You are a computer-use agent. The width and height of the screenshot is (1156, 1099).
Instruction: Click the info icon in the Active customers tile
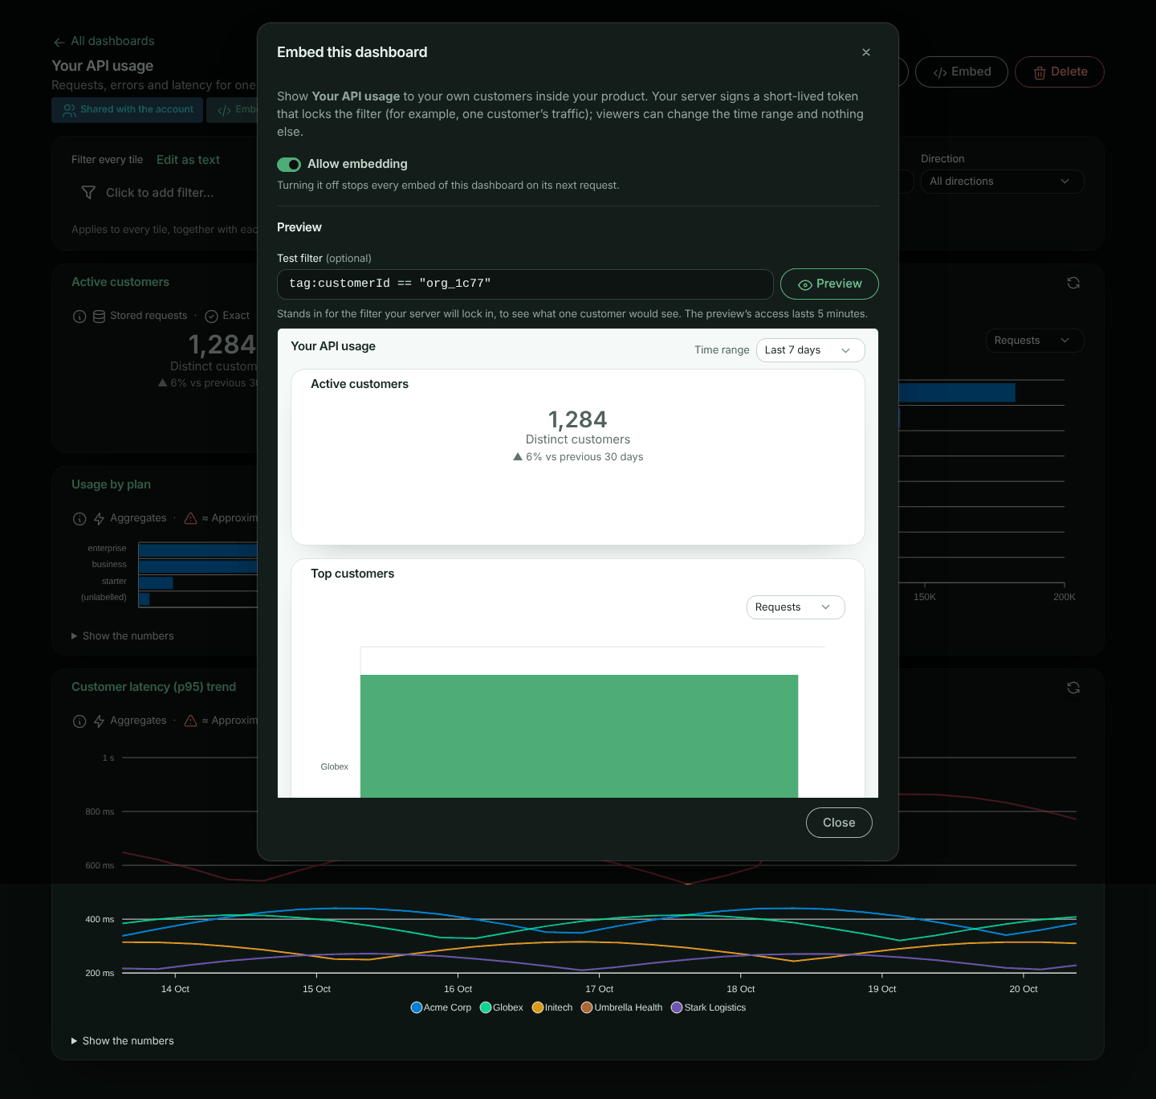pyautogui.click(x=79, y=317)
